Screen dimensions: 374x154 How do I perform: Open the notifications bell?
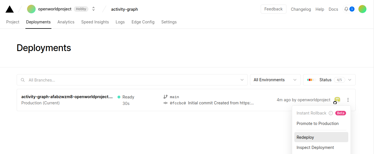[x=346, y=9]
